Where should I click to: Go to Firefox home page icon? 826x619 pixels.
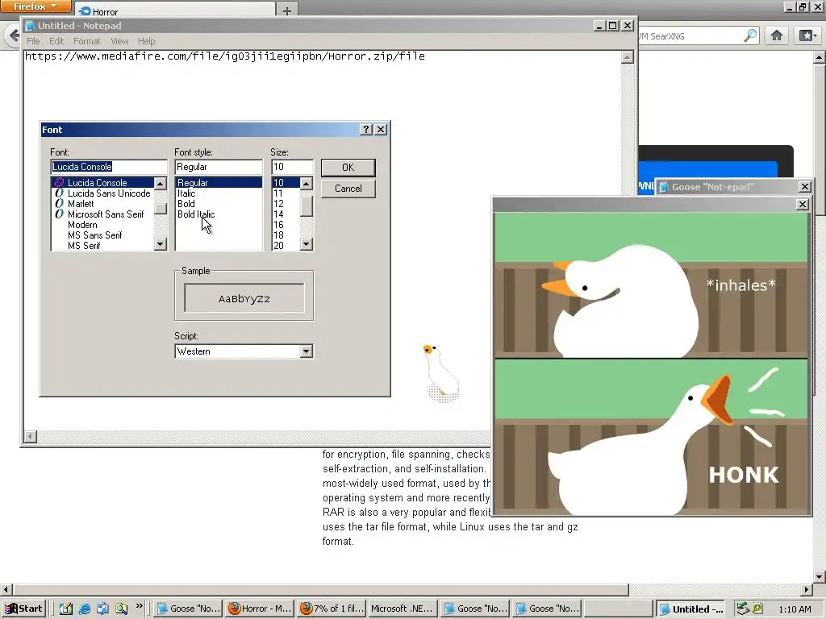(x=777, y=35)
